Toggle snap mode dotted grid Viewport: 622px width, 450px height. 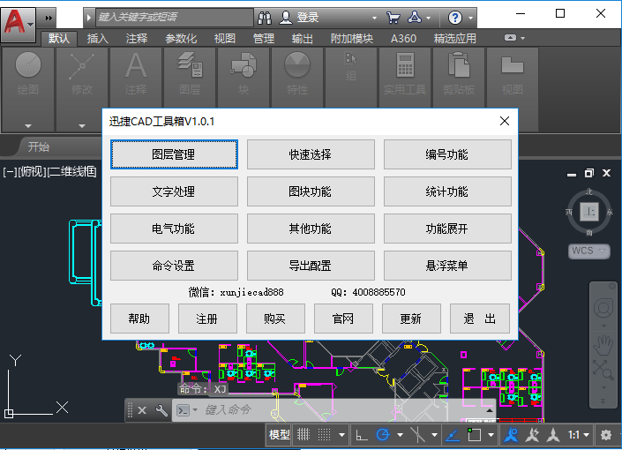click(x=324, y=435)
